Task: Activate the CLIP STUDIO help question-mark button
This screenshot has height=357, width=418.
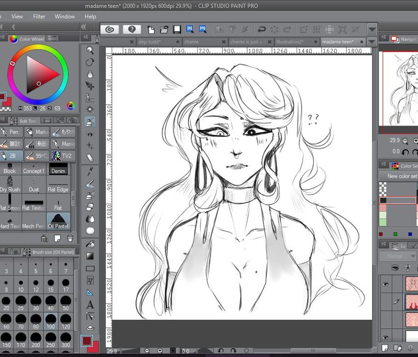Action: pos(131,29)
